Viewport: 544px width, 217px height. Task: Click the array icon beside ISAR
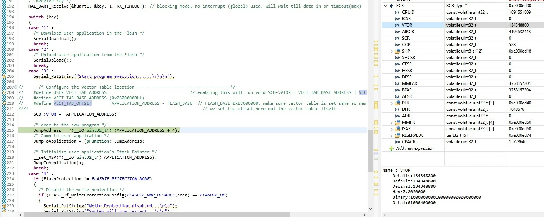pos(397,129)
